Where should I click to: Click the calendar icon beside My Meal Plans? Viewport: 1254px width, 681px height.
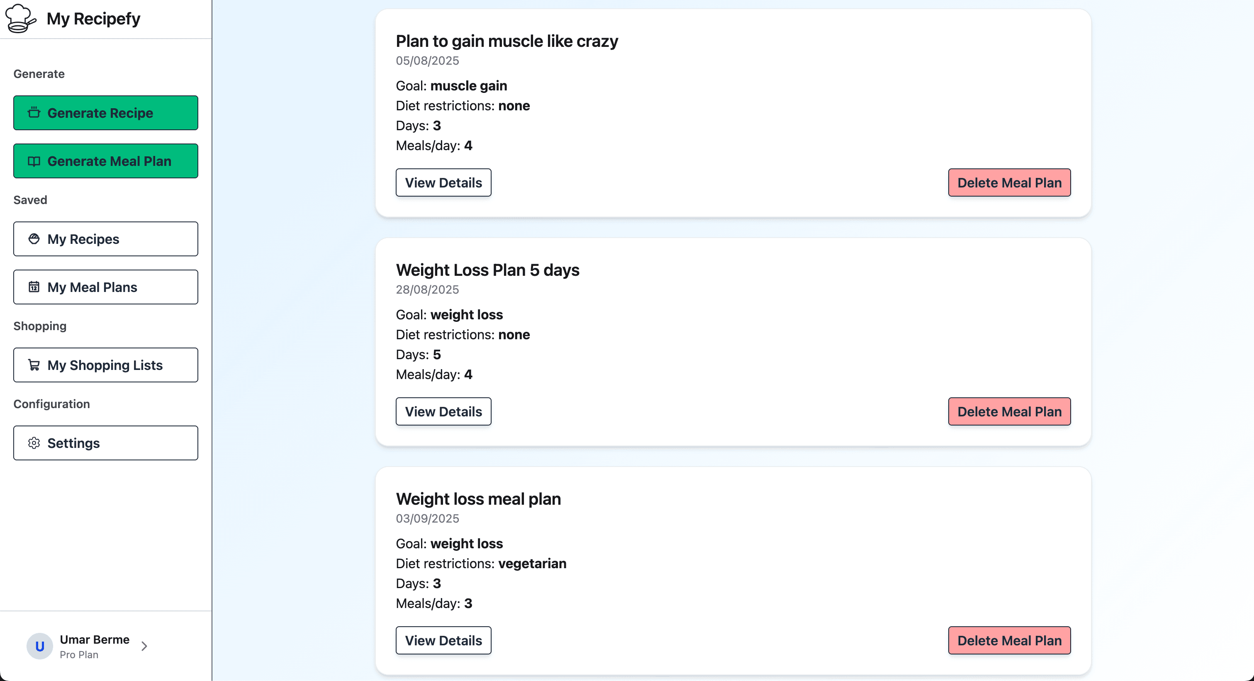(34, 287)
